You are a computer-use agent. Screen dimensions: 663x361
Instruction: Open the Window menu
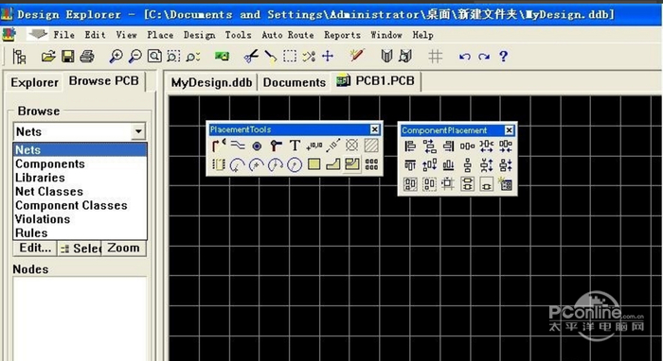coord(386,35)
